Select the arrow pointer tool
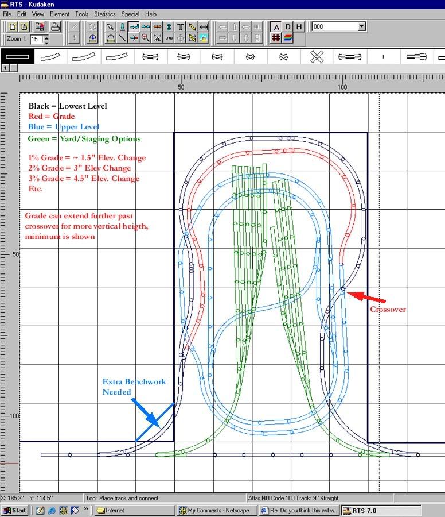The height and width of the screenshot is (517, 445). (111, 26)
